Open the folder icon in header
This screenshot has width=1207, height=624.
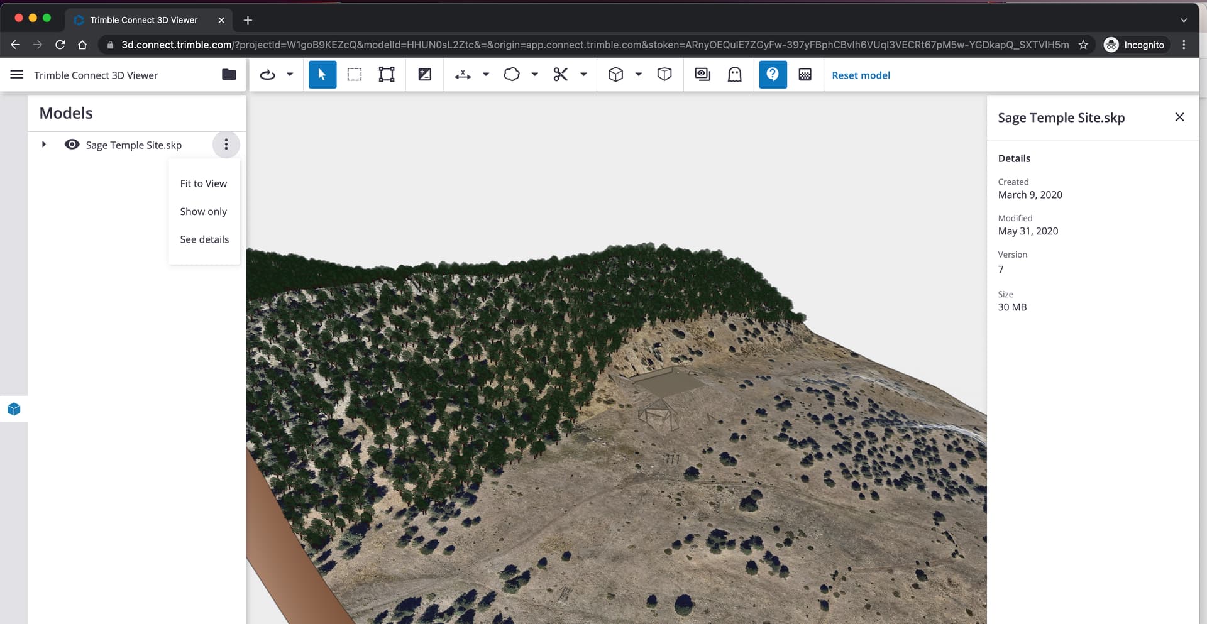pyautogui.click(x=229, y=75)
